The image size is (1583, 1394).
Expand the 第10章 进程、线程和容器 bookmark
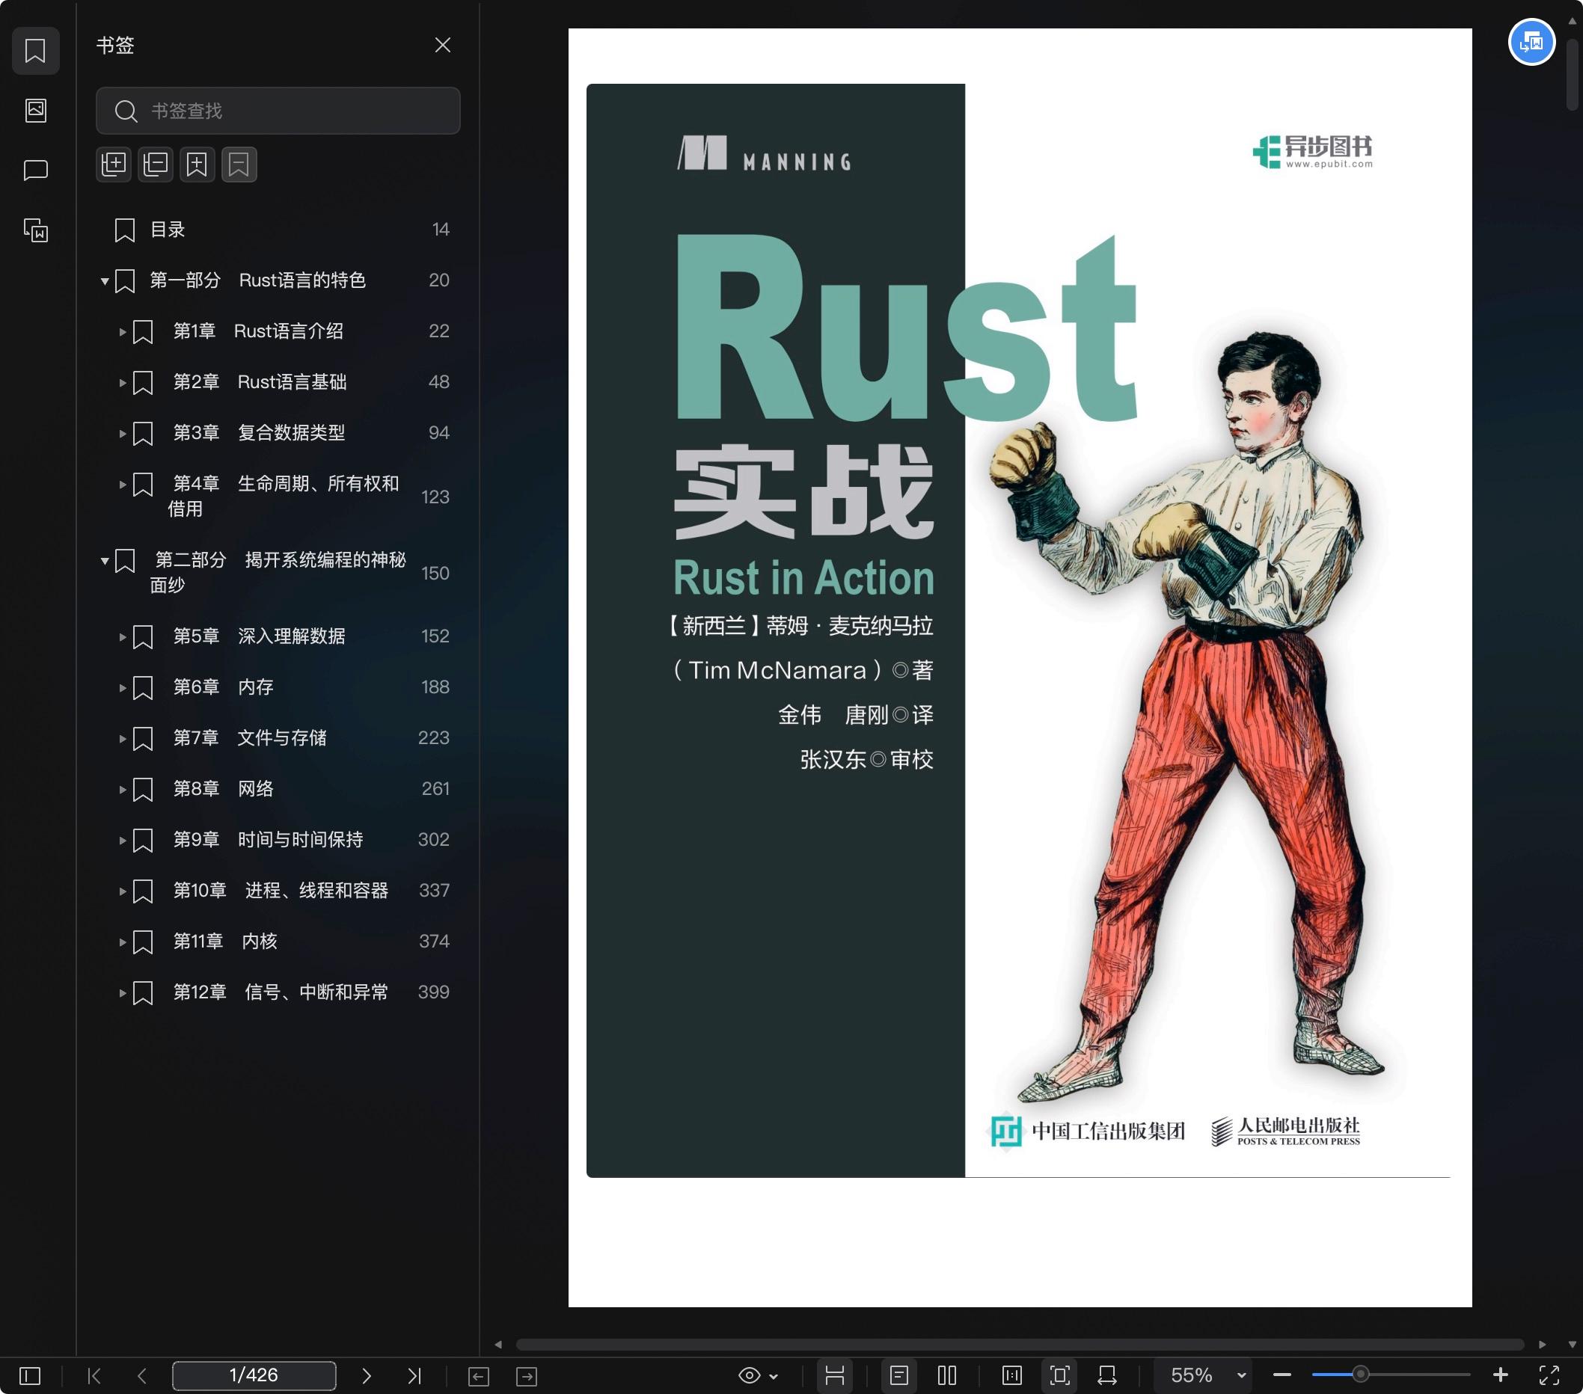tap(123, 891)
